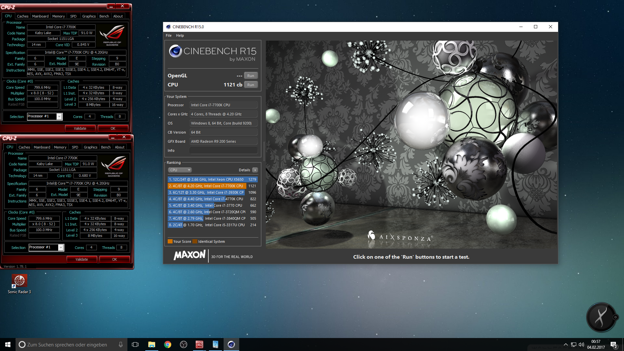Click Validate in lower CPU-Z window
Viewport: 624px width, 351px height.
(82, 259)
